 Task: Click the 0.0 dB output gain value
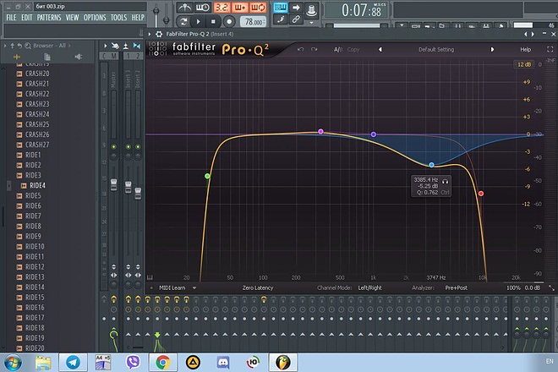pyautogui.click(x=532, y=287)
